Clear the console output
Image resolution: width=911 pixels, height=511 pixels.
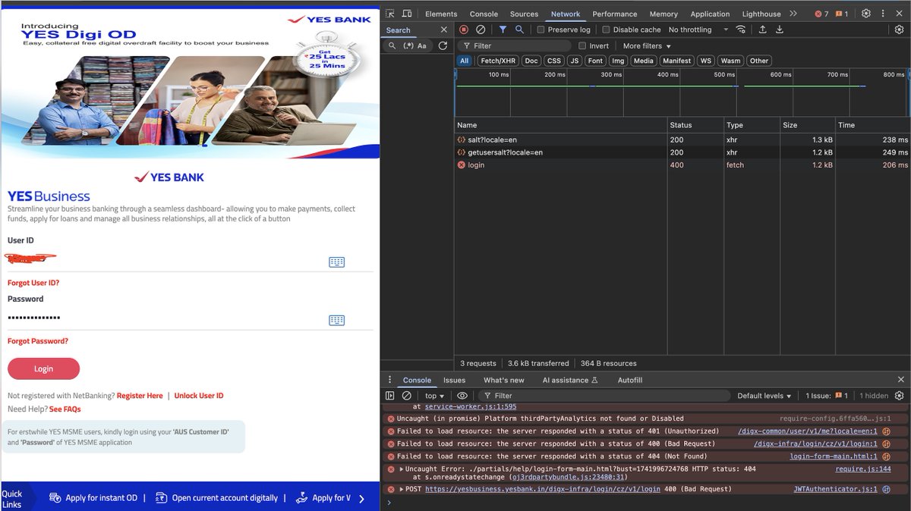tap(406, 396)
